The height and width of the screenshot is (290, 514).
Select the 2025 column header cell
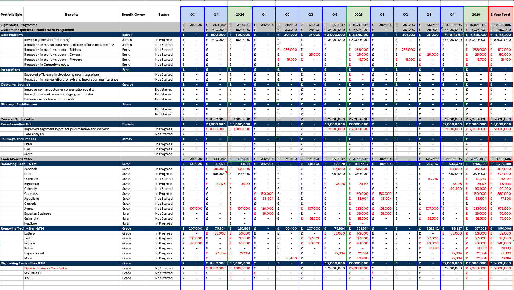(358, 14)
